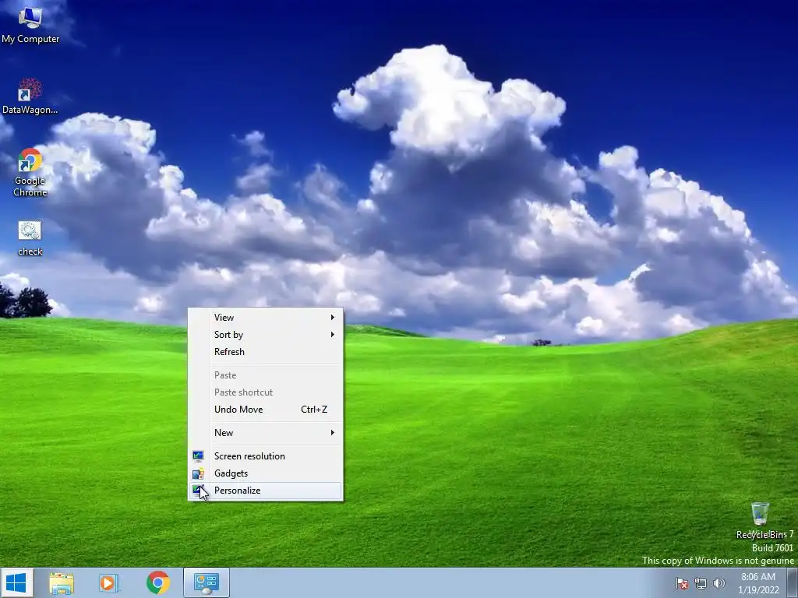The width and height of the screenshot is (798, 598).
Task: Expand the New submenu arrow
Action: pyautogui.click(x=332, y=433)
